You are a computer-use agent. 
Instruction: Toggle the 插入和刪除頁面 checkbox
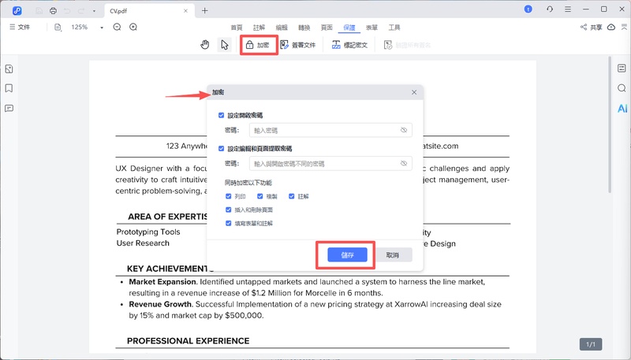coord(229,210)
